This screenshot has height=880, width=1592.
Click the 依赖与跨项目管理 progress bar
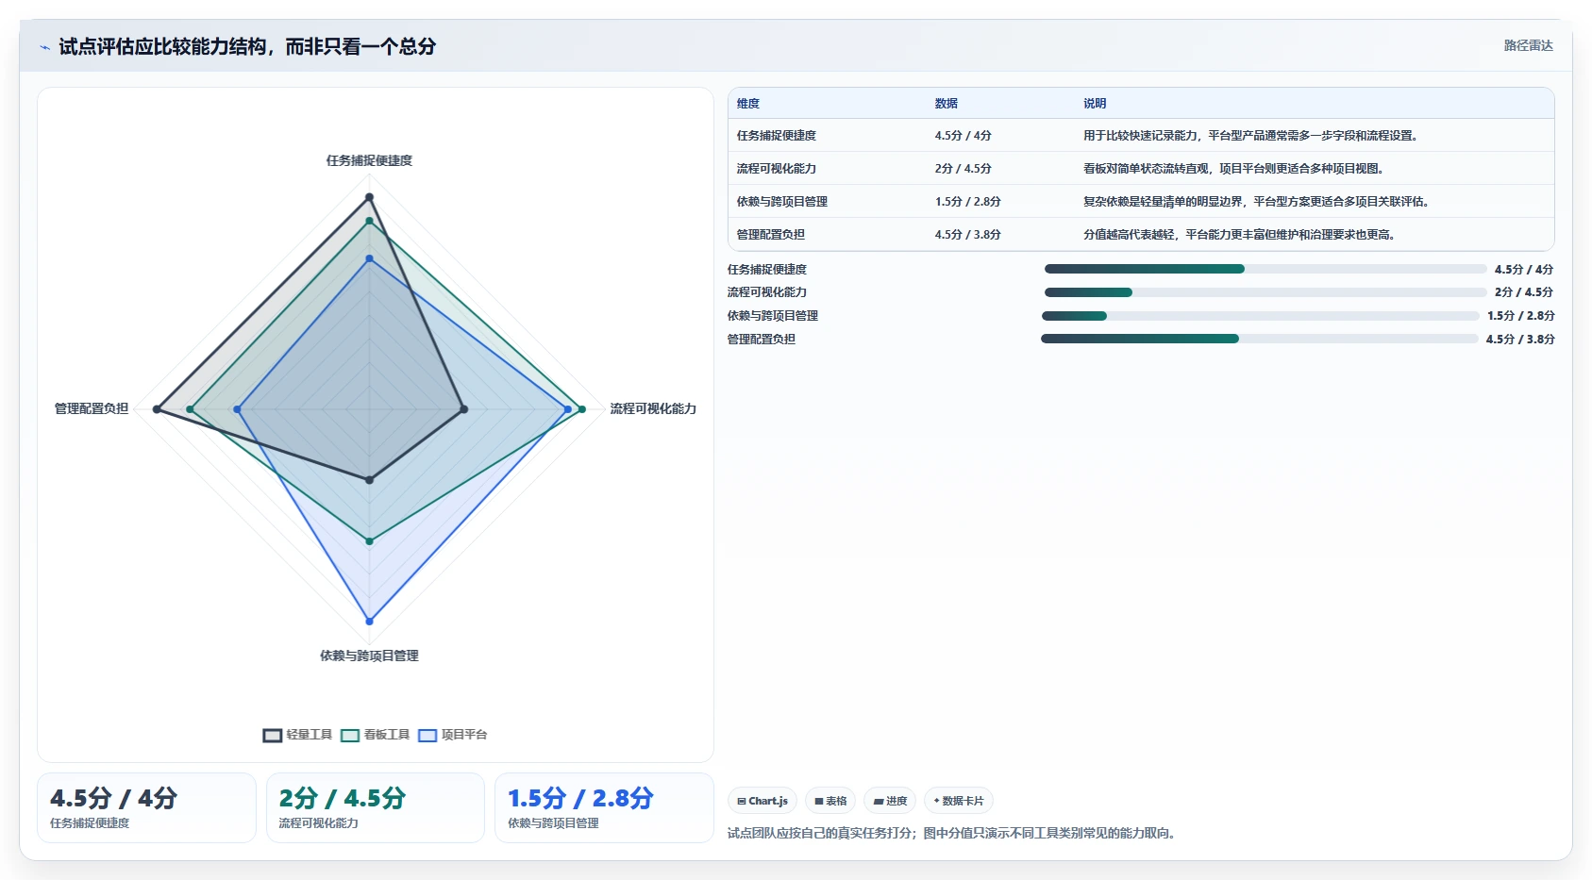pos(1261,316)
